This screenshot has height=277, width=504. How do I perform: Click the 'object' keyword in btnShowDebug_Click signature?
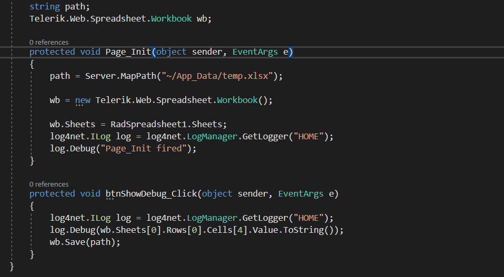click(217, 194)
